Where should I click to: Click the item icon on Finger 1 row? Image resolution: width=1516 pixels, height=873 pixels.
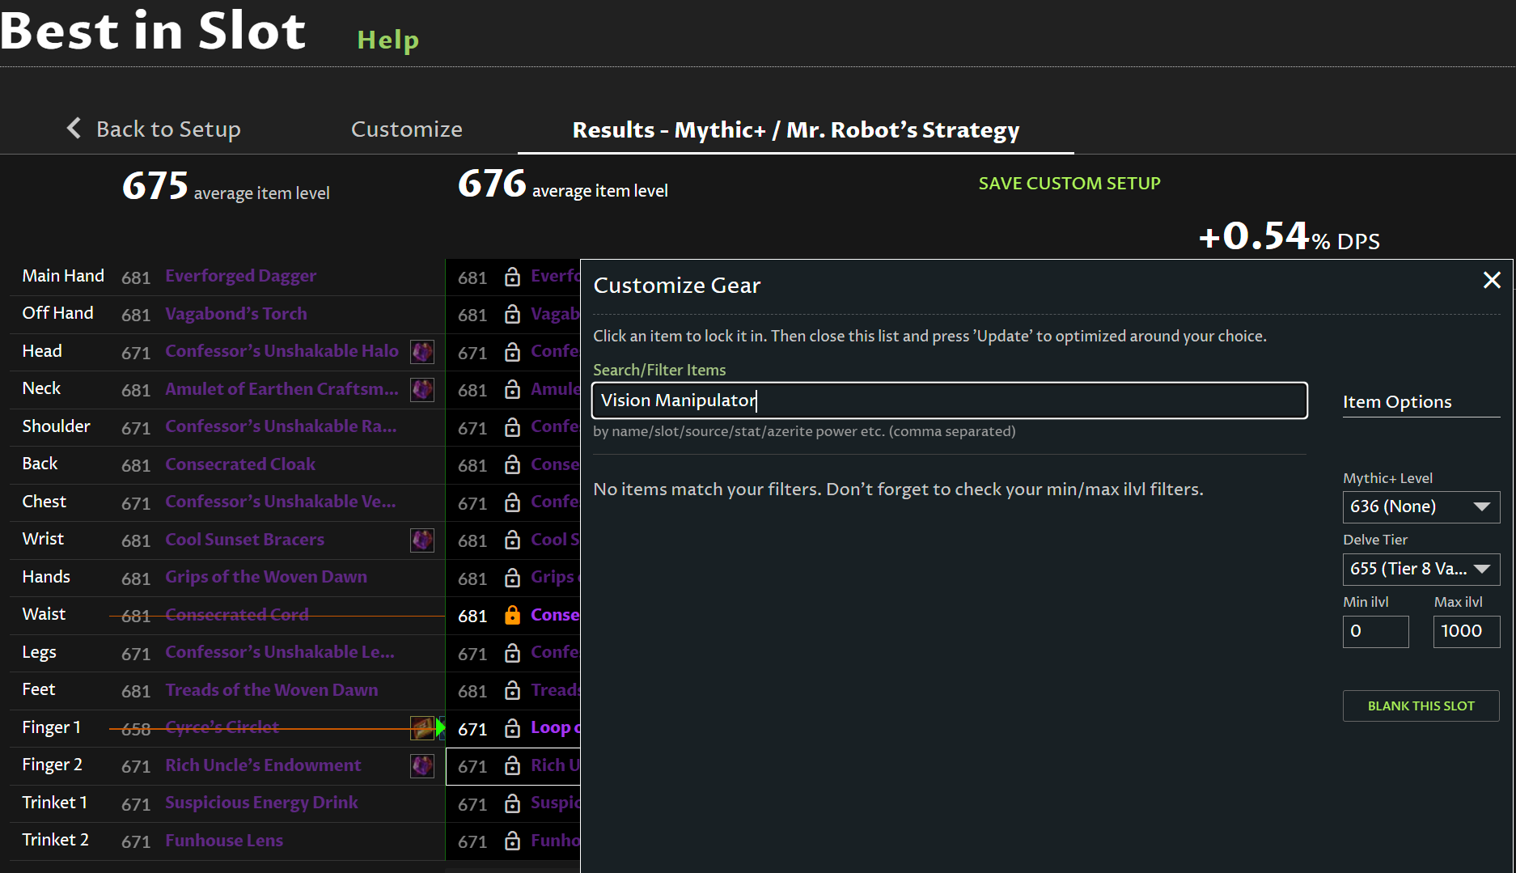(x=422, y=728)
